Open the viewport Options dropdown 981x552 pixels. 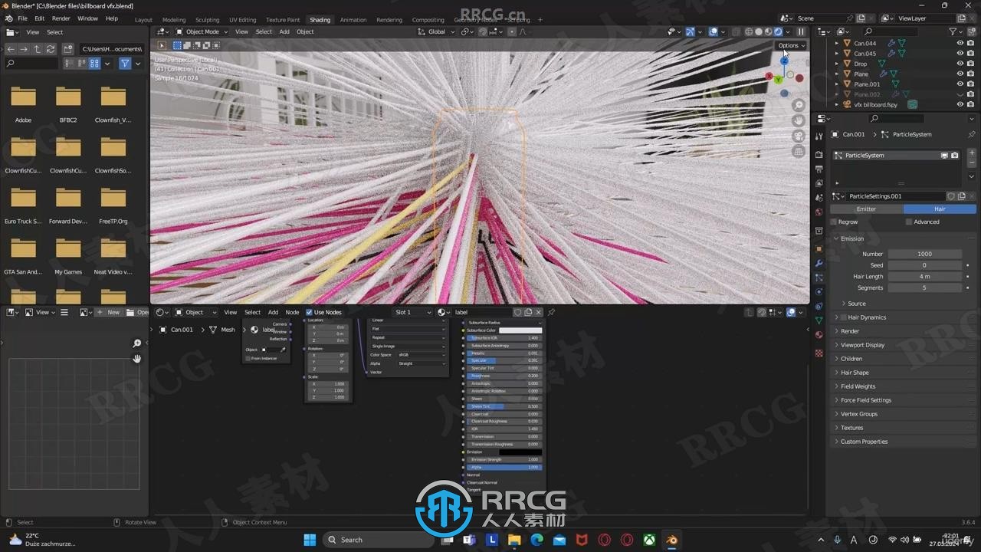pos(792,45)
